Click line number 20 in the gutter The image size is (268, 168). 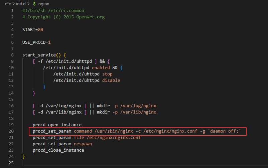pyautogui.click(x=11, y=131)
